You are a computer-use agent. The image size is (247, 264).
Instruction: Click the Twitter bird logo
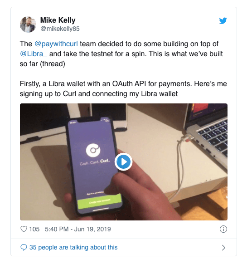click(x=223, y=21)
